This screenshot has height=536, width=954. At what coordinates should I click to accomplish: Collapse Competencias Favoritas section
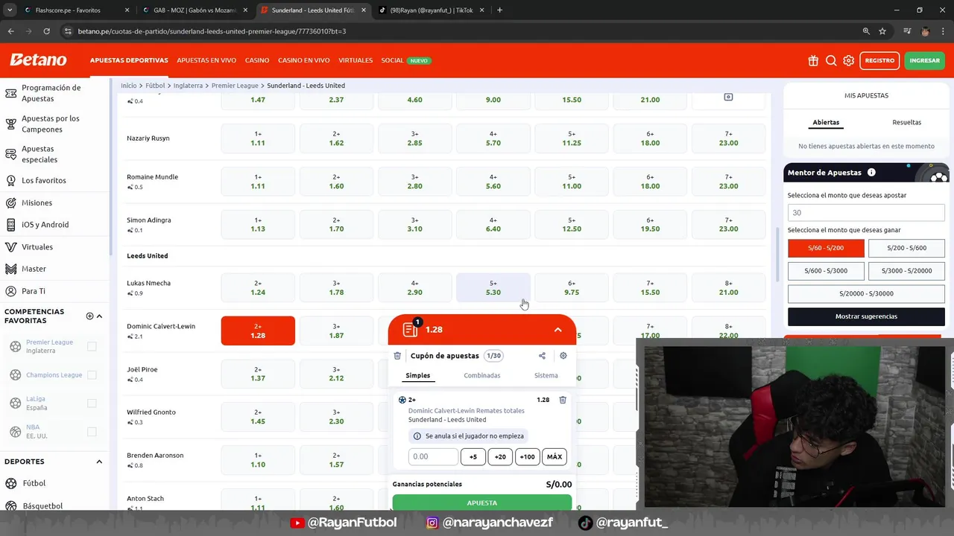coord(99,316)
